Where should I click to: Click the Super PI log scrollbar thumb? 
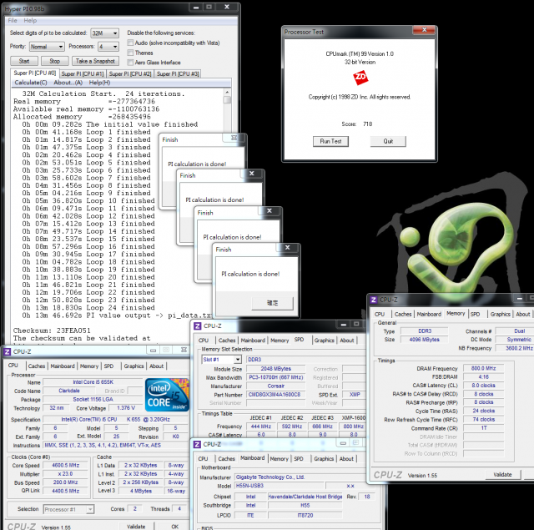[x=227, y=99]
